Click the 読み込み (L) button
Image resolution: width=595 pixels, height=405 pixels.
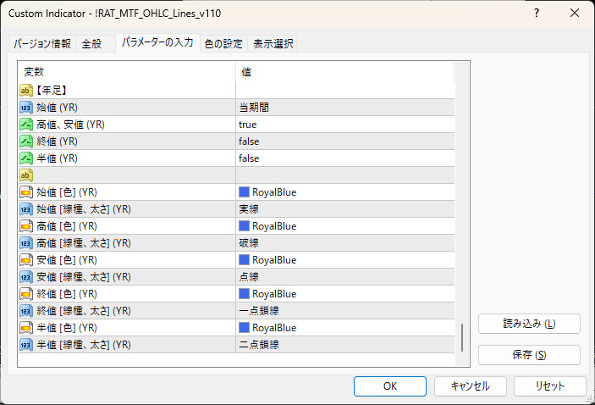tap(529, 324)
